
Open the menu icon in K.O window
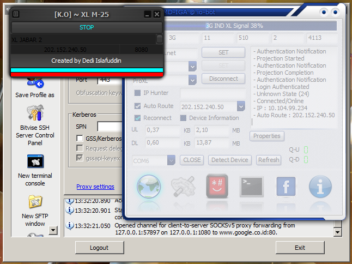(16, 14)
